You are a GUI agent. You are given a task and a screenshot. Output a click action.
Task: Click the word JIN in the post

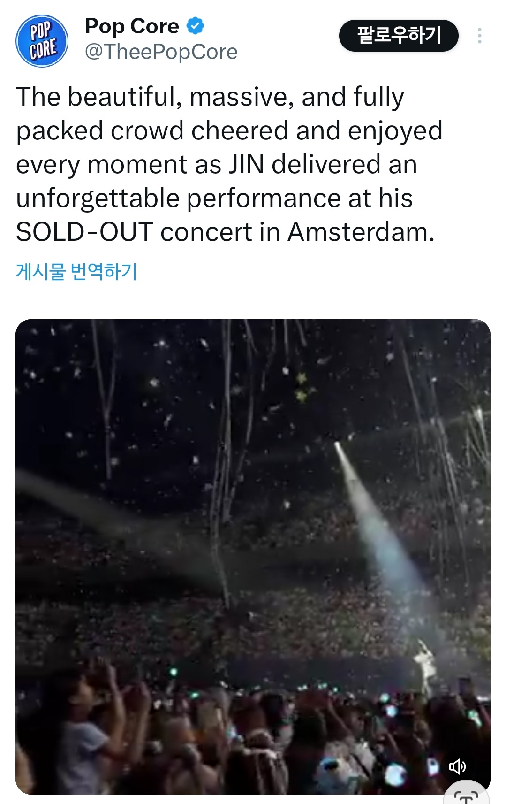coord(246,165)
